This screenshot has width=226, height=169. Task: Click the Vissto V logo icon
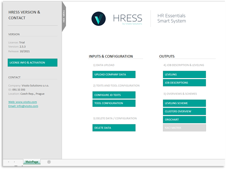coord(99,19)
